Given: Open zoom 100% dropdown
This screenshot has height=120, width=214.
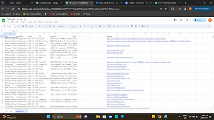Looking at the screenshot, I should tap(32, 26).
